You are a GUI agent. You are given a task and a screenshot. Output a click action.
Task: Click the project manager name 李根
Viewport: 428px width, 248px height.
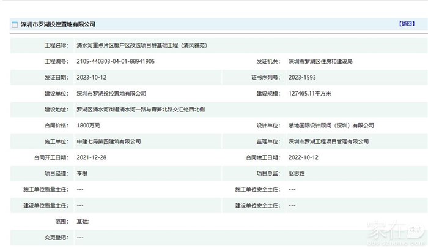tap(83, 174)
